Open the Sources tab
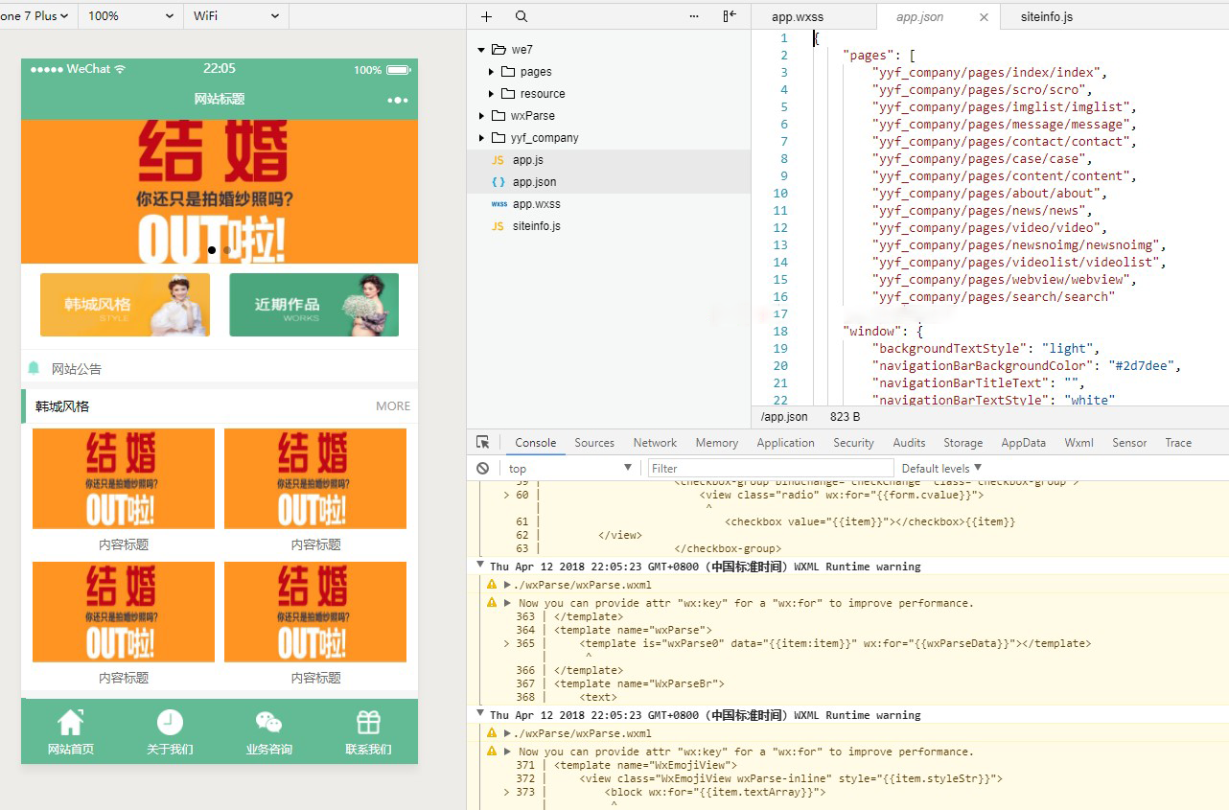This screenshot has height=810, width=1229. pyautogui.click(x=594, y=443)
